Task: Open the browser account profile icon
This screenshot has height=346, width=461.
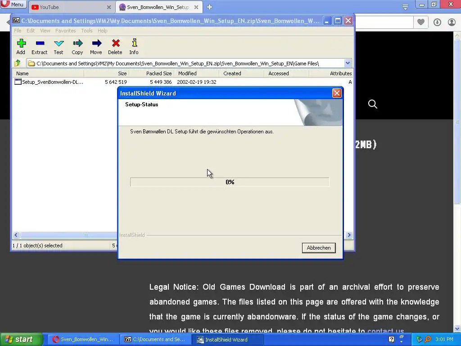Action: tap(452, 22)
